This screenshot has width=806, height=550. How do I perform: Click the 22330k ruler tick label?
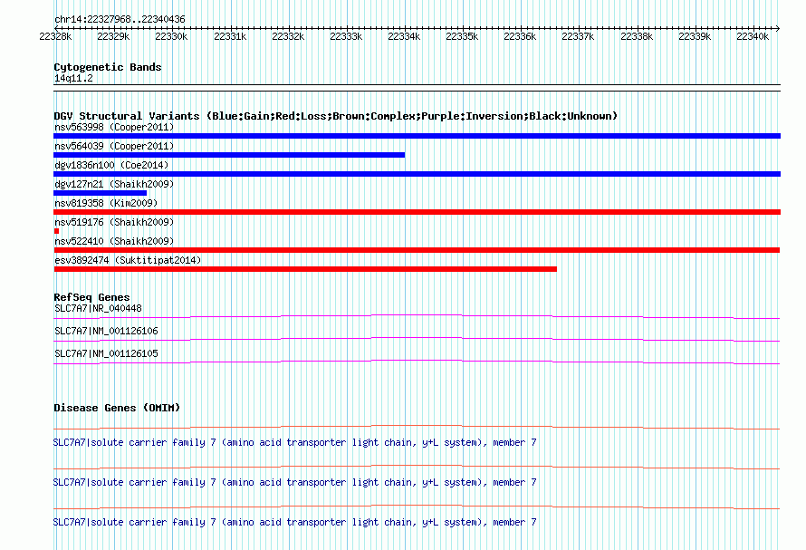tap(171, 36)
